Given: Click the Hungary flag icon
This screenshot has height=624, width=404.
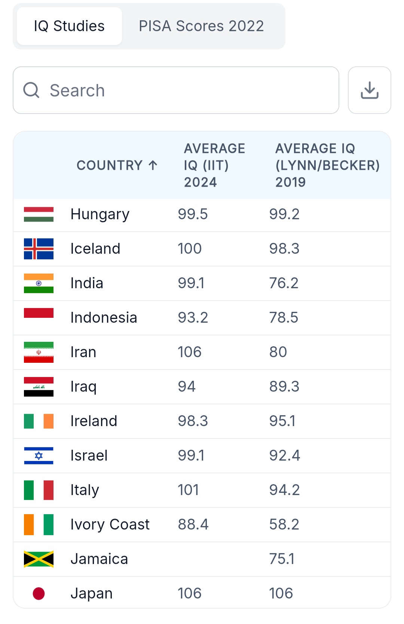Looking at the screenshot, I should [39, 214].
